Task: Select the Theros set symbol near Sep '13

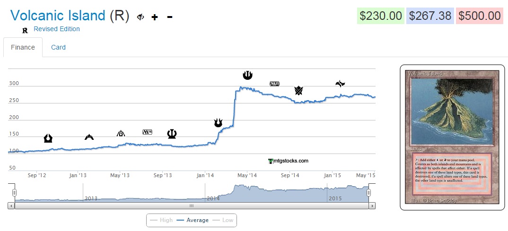Action: click(x=172, y=134)
